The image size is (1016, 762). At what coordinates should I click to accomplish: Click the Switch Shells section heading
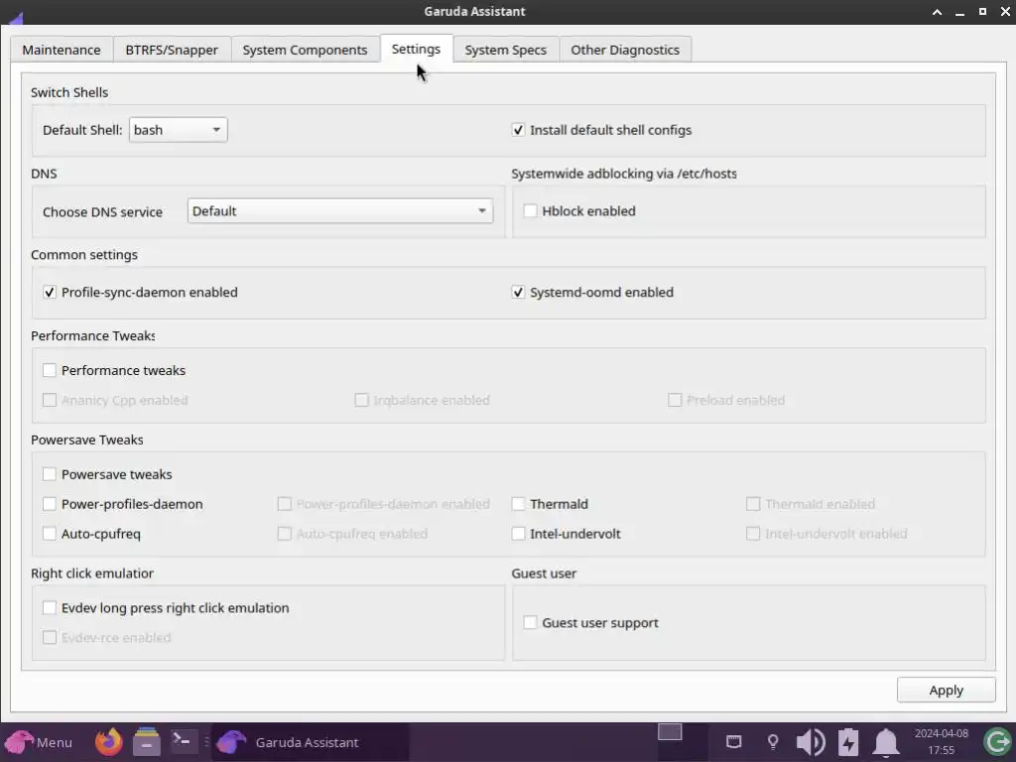[69, 92]
